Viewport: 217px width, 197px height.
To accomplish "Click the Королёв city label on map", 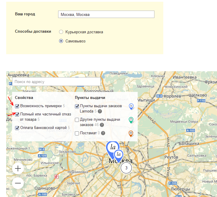I will [173, 96].
